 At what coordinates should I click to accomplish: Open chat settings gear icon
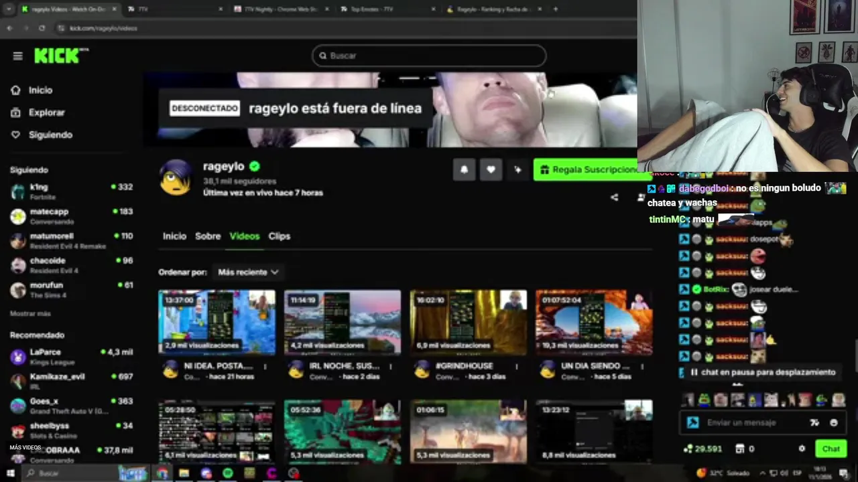pos(802,449)
